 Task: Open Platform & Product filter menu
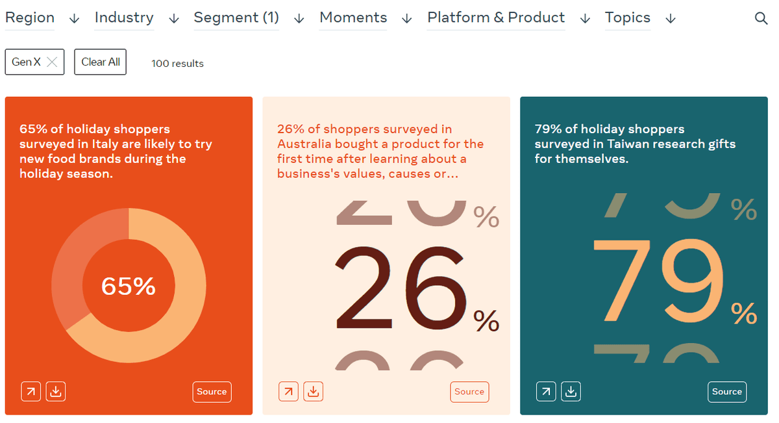pos(509,18)
